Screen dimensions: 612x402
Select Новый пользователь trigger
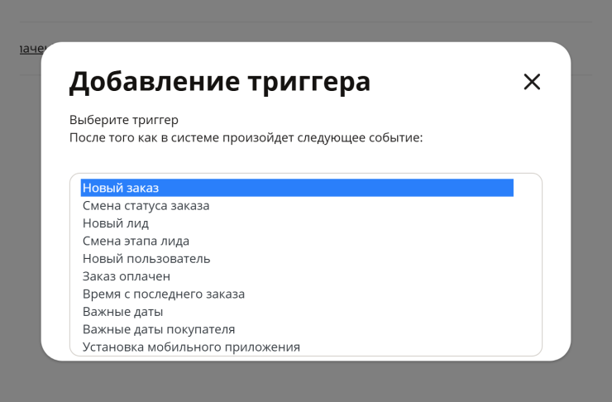click(297, 259)
